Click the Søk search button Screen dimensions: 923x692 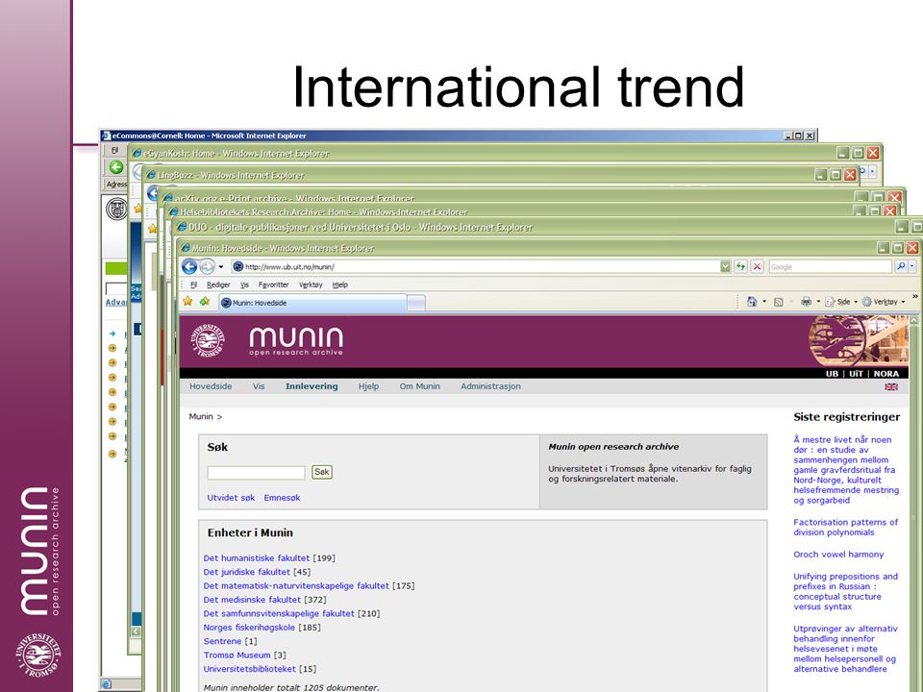[322, 472]
